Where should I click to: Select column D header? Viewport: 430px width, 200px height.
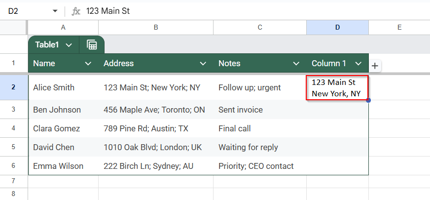(337, 27)
